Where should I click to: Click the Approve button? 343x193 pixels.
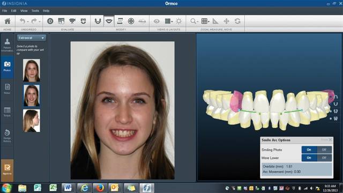(x=7, y=170)
